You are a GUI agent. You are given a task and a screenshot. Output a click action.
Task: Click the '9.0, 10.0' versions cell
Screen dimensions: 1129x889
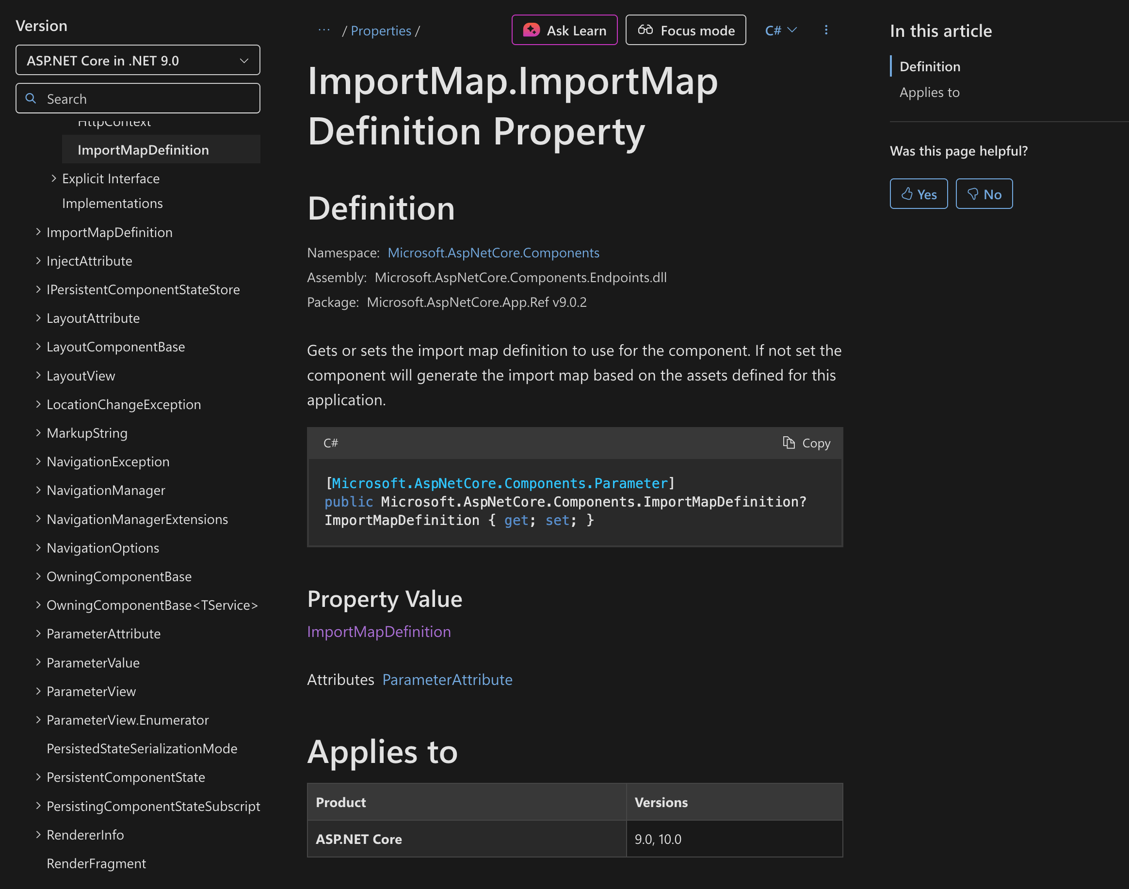[734, 839]
